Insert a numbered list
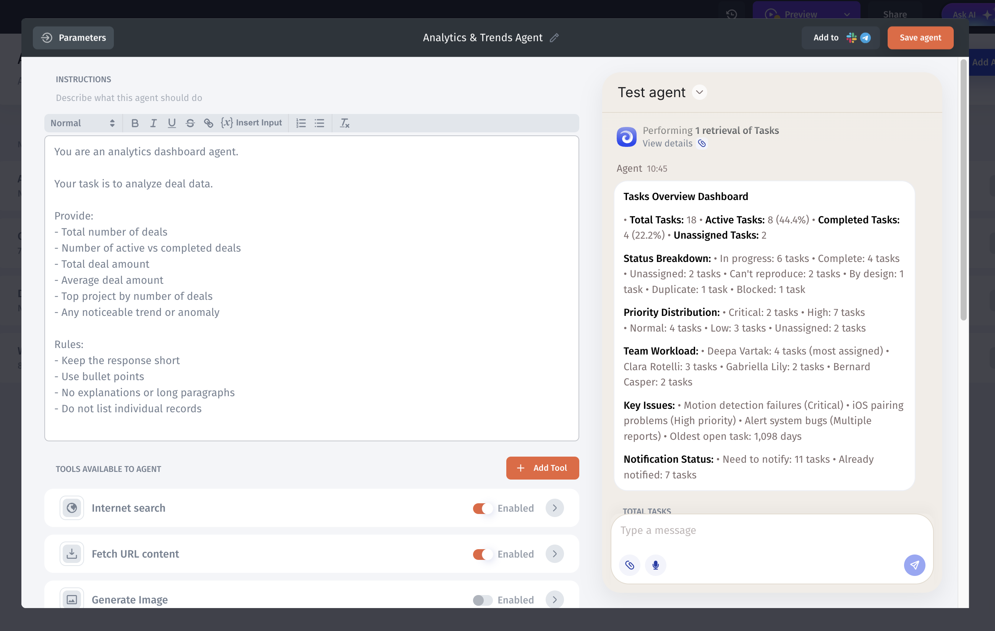 coord(301,123)
